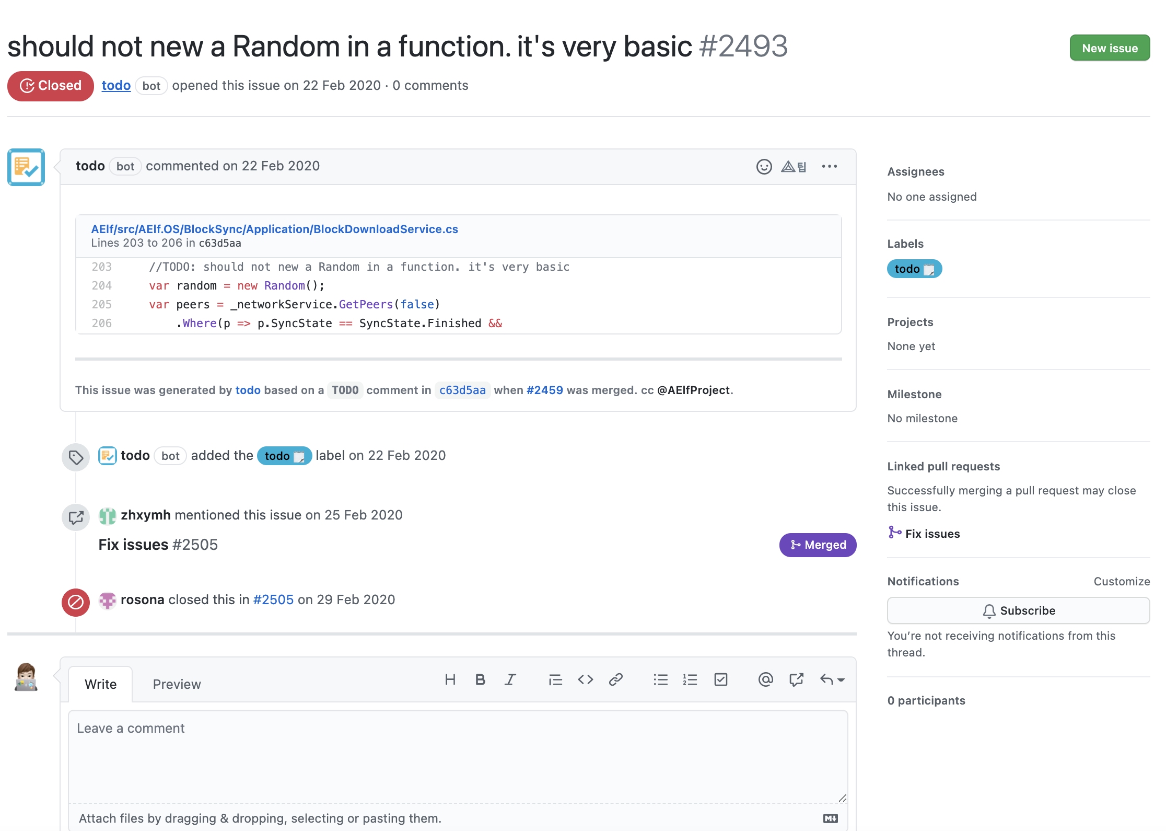
Task: Open BlockDownloadService.cs file link
Action: pyautogui.click(x=274, y=229)
